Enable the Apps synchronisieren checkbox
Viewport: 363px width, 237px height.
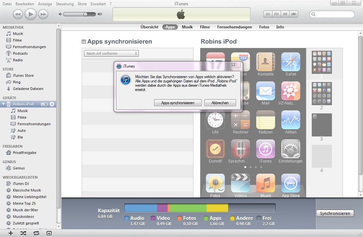tap(84, 42)
